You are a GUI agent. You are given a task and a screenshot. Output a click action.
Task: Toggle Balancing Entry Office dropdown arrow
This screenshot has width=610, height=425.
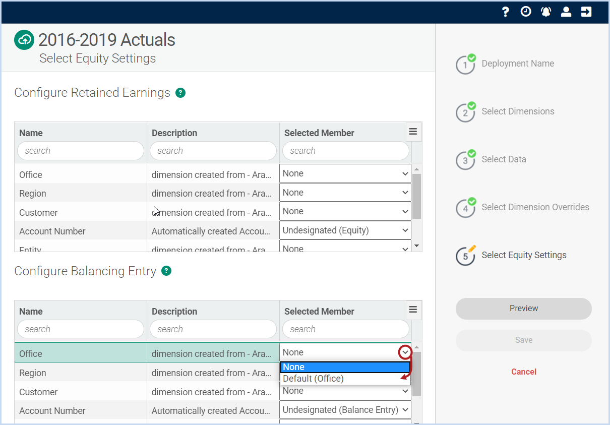click(405, 352)
